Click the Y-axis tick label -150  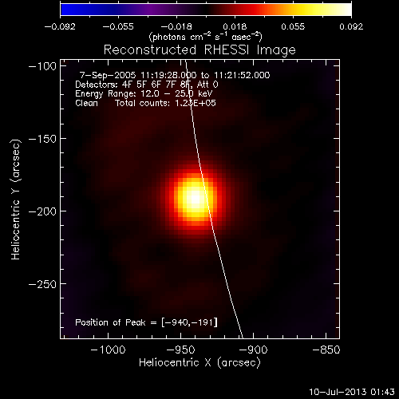coord(42,139)
